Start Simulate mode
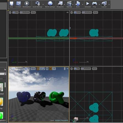This screenshot has width=123, height=123. pyautogui.click(x=88, y=4)
